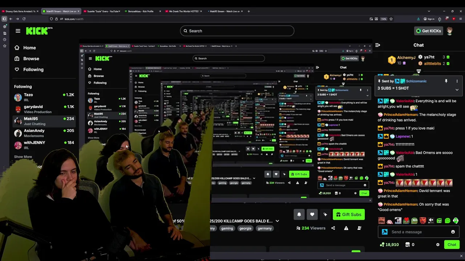Image resolution: width=465 pixels, height=261 pixels.
Task: Focus the Kick Search field in header
Action: 237,31
